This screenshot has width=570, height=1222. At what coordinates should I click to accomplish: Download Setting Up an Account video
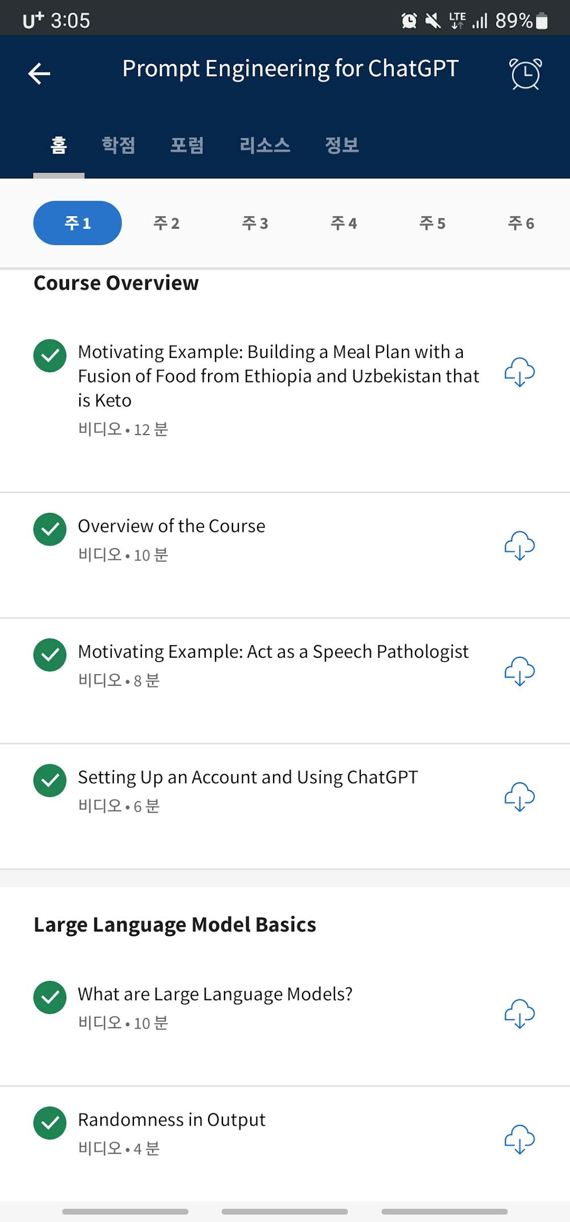[x=519, y=797]
